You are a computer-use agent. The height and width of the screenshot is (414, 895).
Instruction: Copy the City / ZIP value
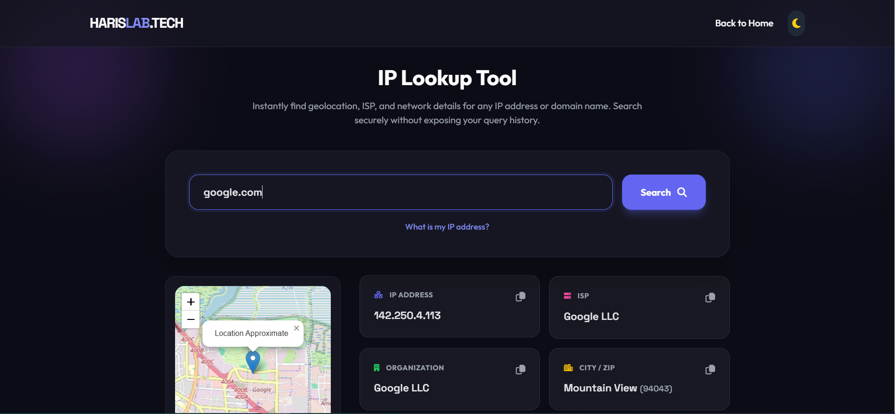[710, 370]
